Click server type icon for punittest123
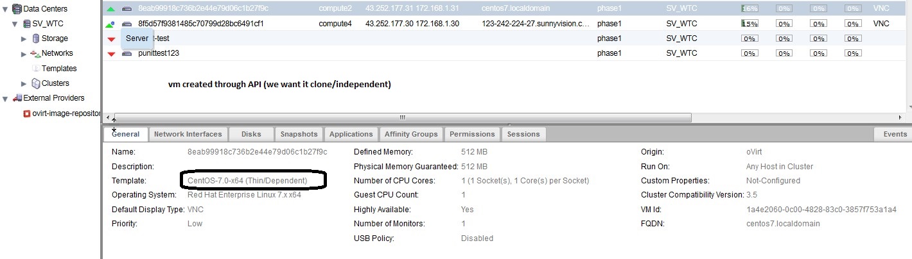The height and width of the screenshot is (259, 912). pyautogui.click(x=127, y=53)
